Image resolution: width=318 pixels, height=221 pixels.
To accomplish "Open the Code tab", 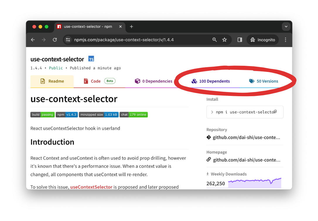I will click(x=99, y=81).
